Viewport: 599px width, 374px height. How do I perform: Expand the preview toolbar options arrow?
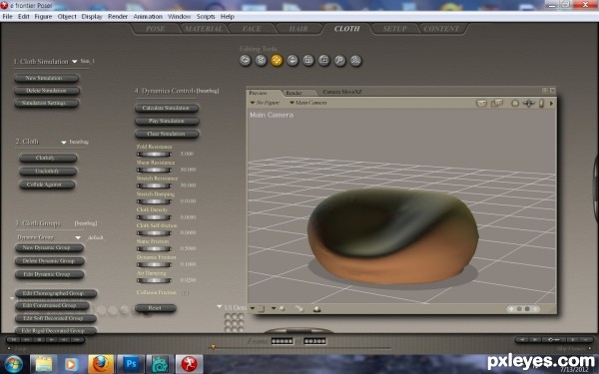(551, 103)
